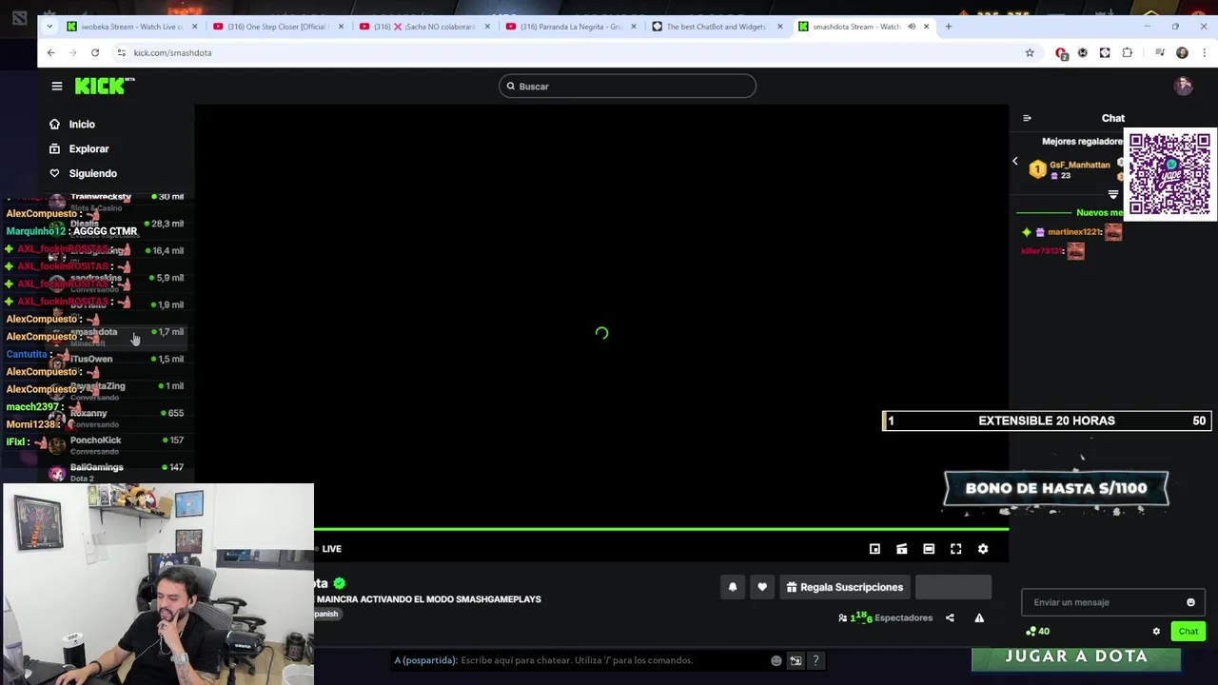Screen dimensions: 1218x685
Task: Mute audio on the smashdota Stream tab
Action: 912,27
